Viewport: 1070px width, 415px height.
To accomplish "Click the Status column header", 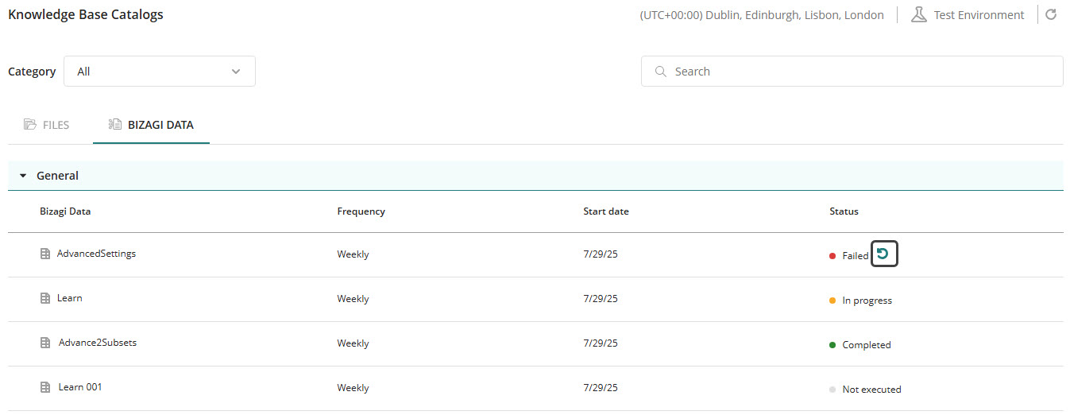I will coord(844,211).
